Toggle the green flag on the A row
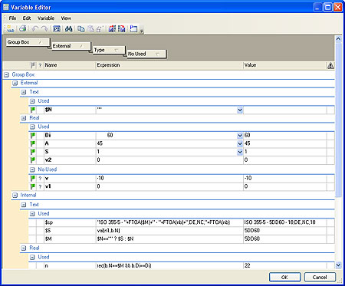The image size is (345, 286). (x=33, y=143)
